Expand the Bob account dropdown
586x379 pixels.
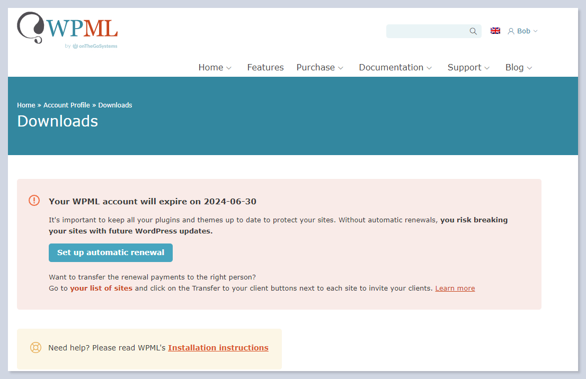pos(535,31)
